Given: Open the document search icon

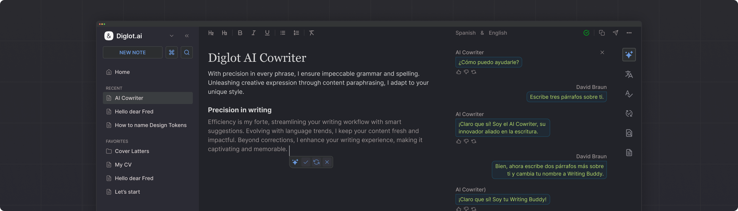Looking at the screenshot, I should tap(629, 133).
